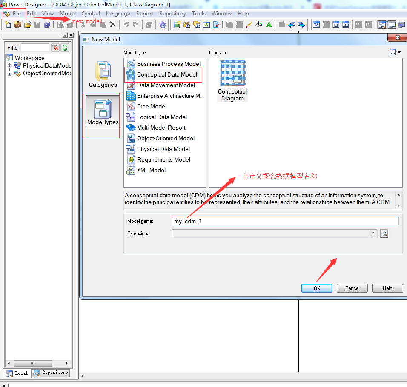Click the Model name input field

(x=285, y=221)
